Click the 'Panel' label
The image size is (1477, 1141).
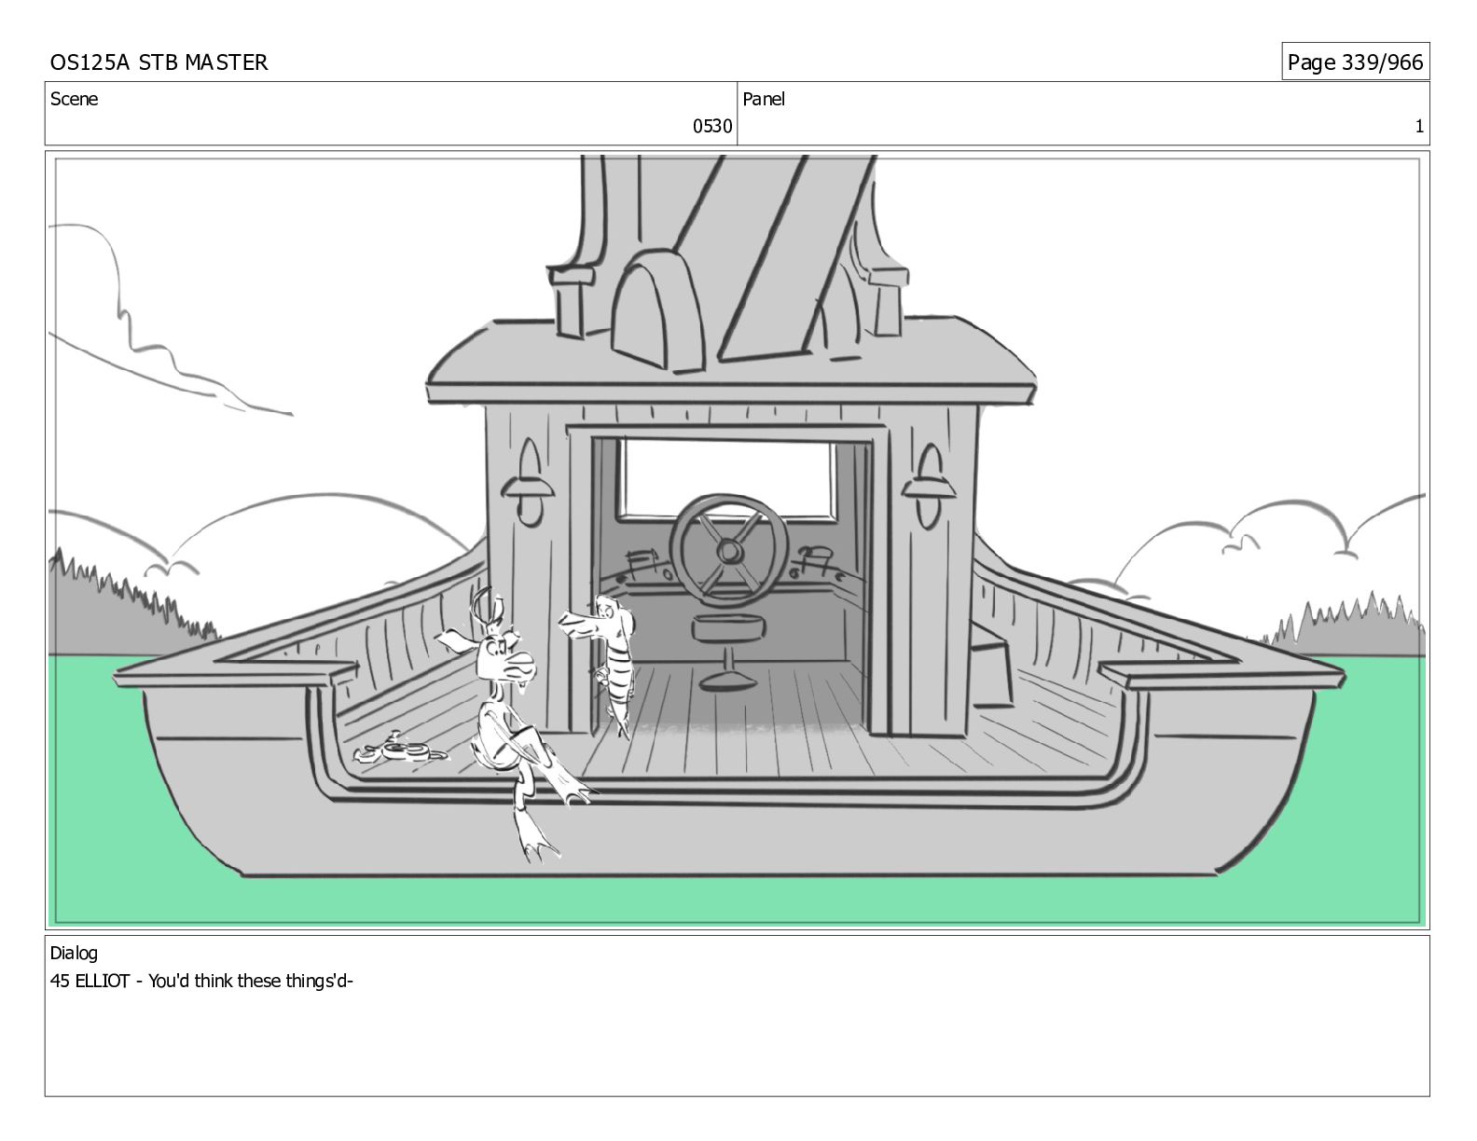(x=764, y=99)
